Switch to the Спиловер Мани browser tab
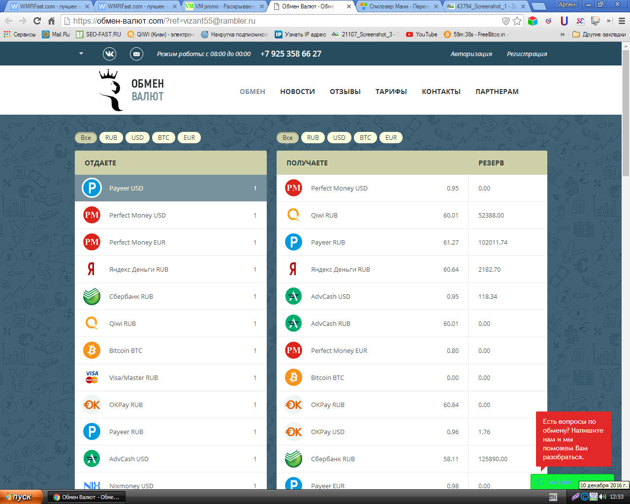Viewport: 630px width, 504px height. (399, 6)
